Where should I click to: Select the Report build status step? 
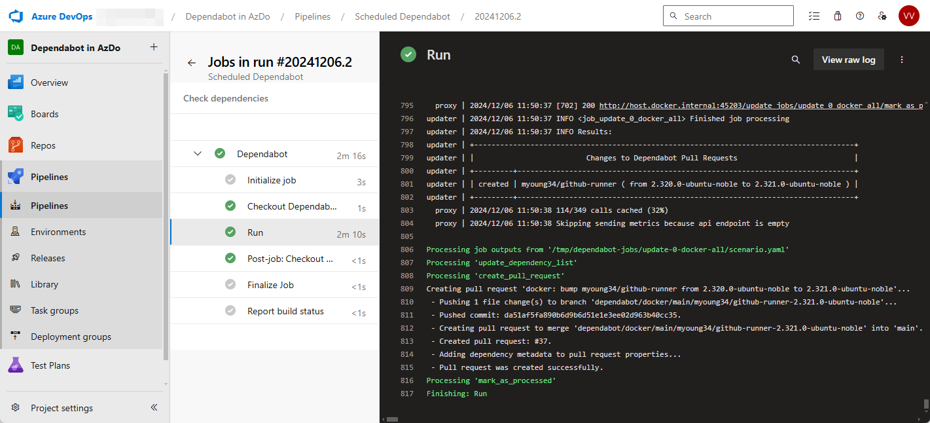pos(275,311)
